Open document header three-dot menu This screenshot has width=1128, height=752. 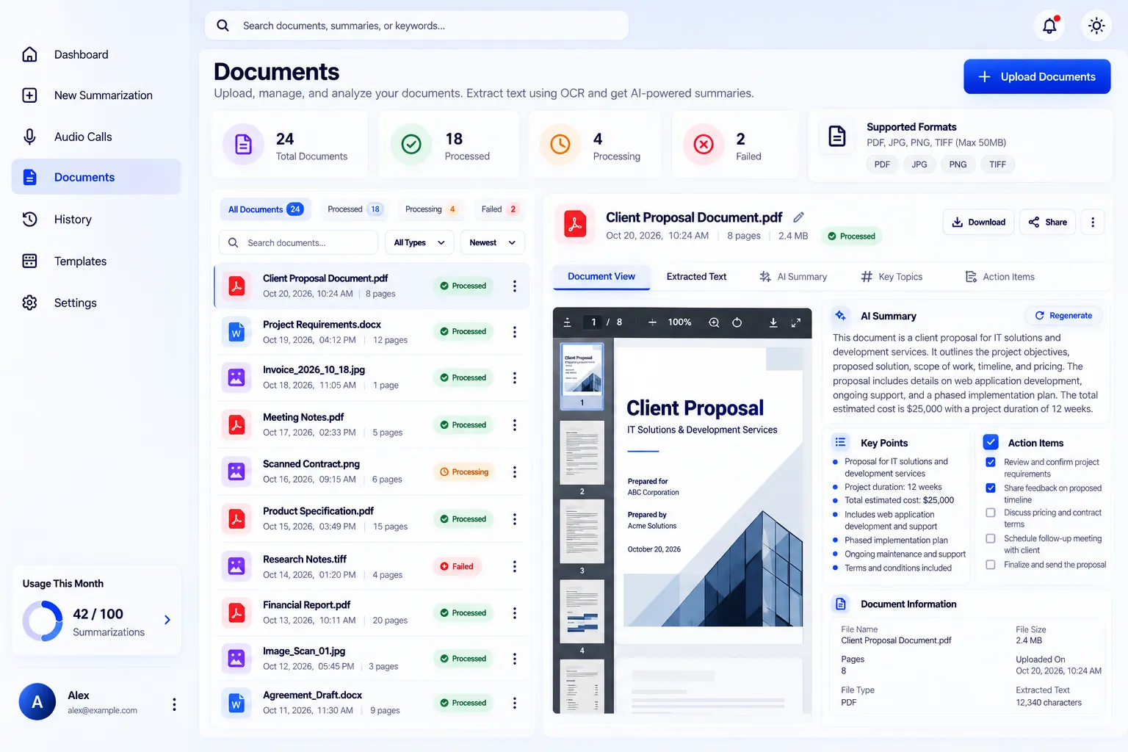(1093, 222)
